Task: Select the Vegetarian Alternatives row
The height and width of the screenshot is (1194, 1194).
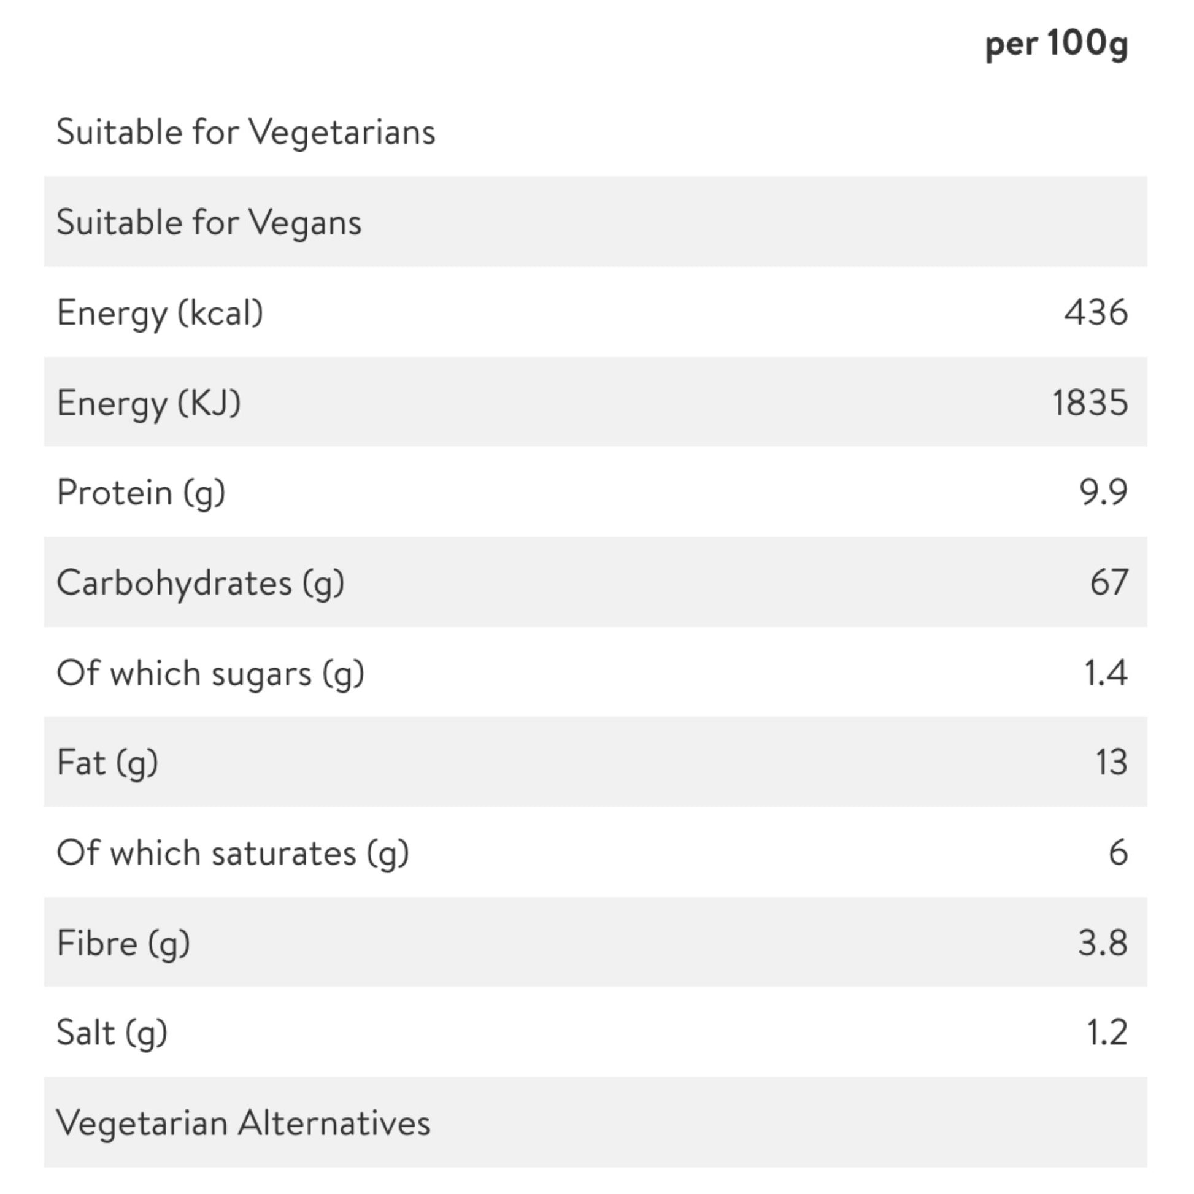Action: (596, 1122)
